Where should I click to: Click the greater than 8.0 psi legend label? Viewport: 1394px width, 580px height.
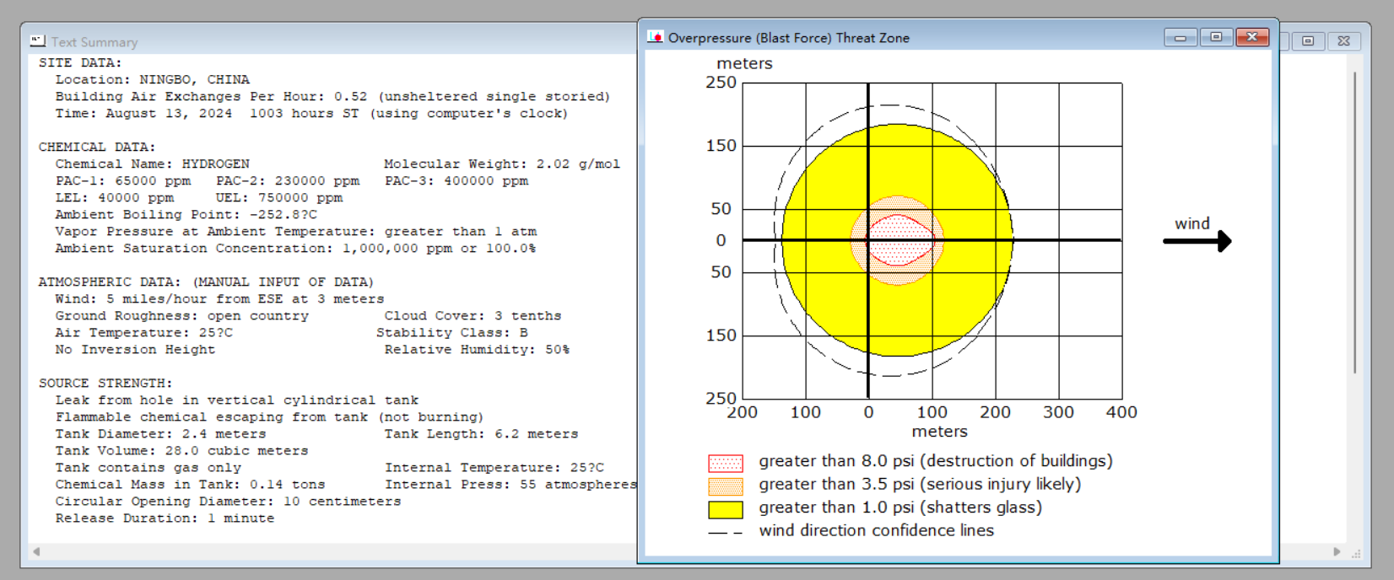tap(936, 461)
